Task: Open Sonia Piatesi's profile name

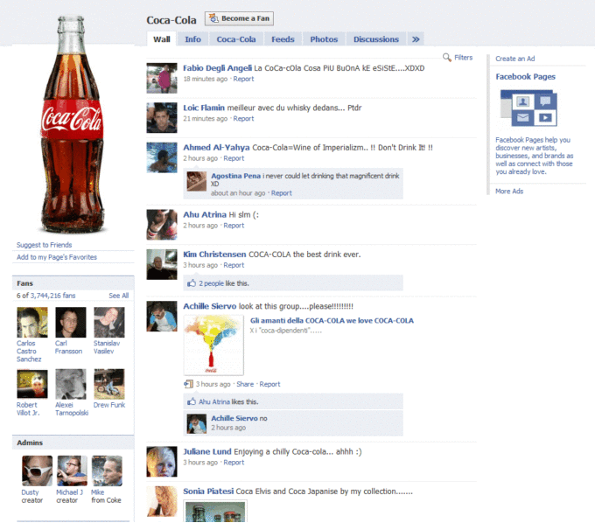Action: (x=208, y=492)
